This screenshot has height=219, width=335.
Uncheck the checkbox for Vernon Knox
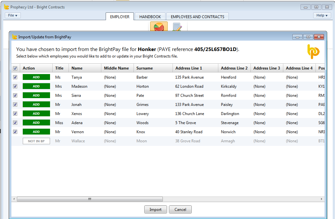click(15, 132)
